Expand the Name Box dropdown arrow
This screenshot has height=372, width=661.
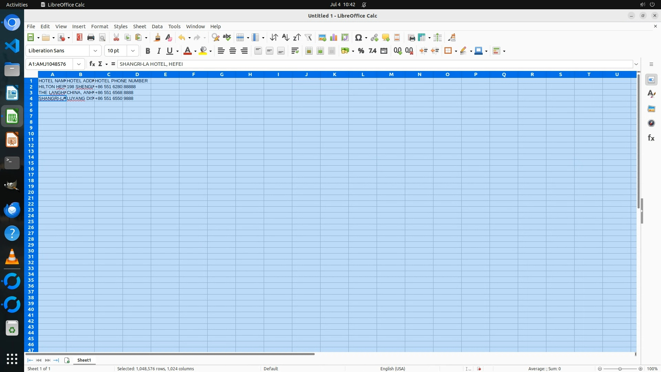click(79, 64)
